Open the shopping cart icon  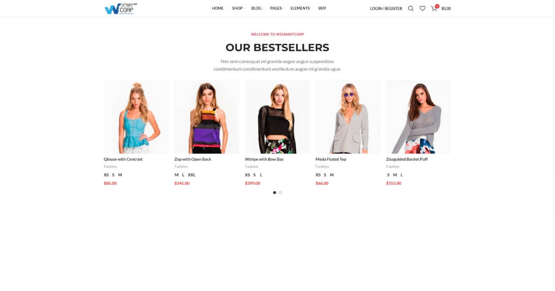coord(434,8)
